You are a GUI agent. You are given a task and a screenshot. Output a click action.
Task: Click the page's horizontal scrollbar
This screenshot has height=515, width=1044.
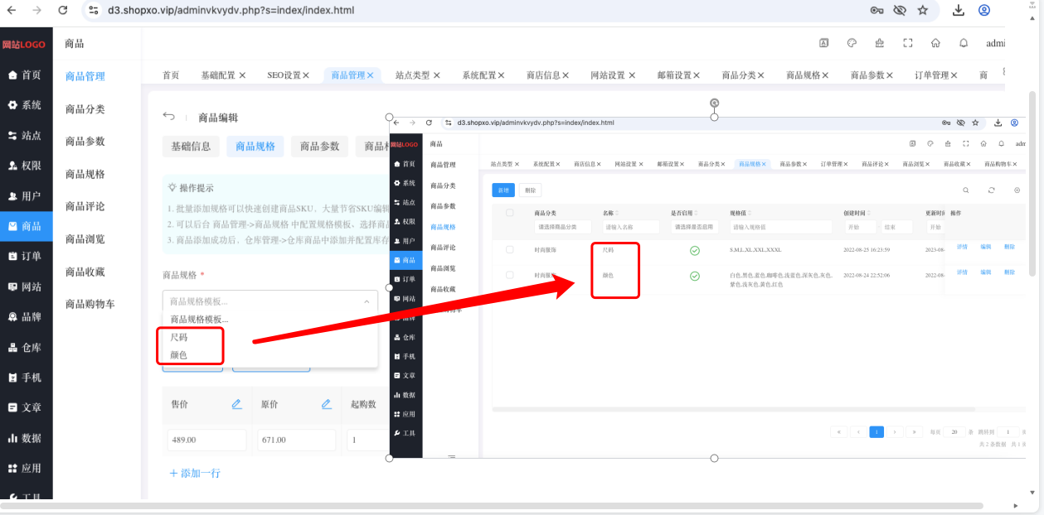tap(491, 506)
